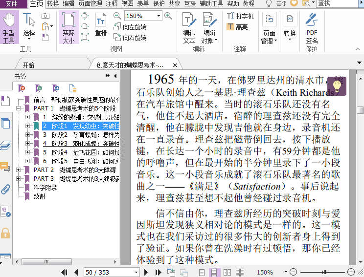Open the Protect (保护) ribbon tab

pyautogui.click(x=159, y=3)
